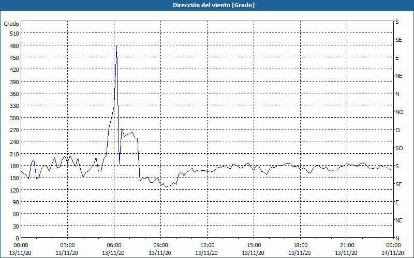The height and width of the screenshot is (258, 414).
Task: Pick the 330 y-axis value
Action: [14, 106]
